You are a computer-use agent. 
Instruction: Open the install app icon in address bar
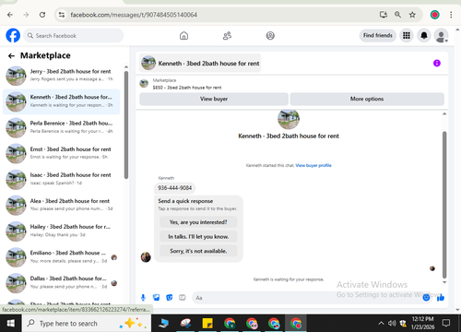coord(384,15)
